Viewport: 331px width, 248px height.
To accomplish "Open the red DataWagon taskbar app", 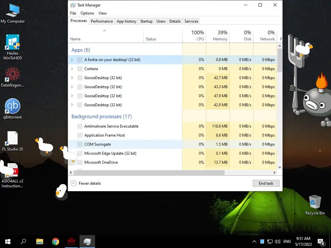I will click(x=71, y=242).
